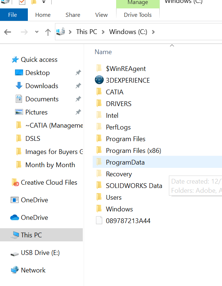The image size is (222, 286).
Task: Open Pictures in Quick access
Action: [x=36, y=112]
